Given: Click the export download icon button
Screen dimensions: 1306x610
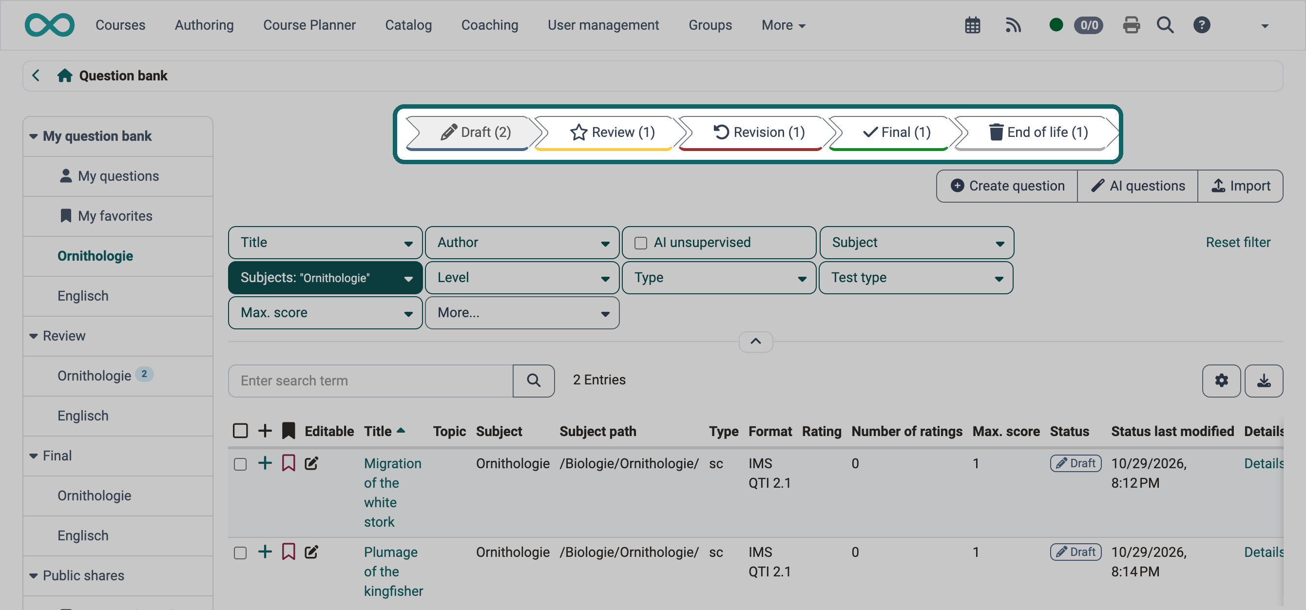Looking at the screenshot, I should [1264, 381].
